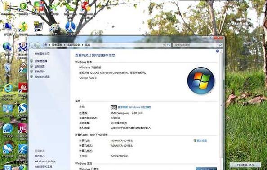Select the Internet Explorer desktop icon
Screen dimensions: 267x170
pos(8,88)
